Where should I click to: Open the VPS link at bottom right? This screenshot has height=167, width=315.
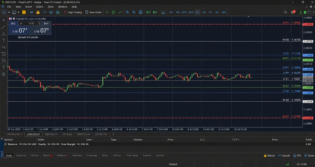point(297,156)
